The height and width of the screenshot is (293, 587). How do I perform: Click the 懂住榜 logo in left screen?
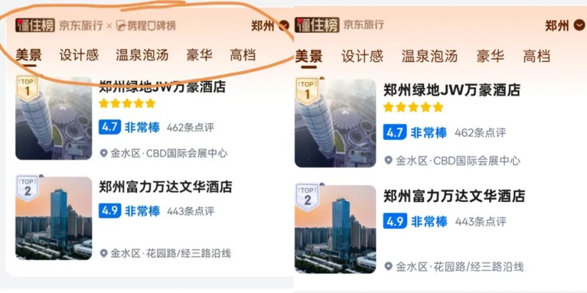(35, 25)
